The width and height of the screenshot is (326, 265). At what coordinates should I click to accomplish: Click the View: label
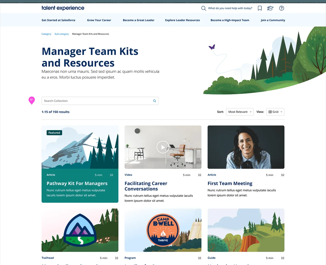(x=260, y=112)
